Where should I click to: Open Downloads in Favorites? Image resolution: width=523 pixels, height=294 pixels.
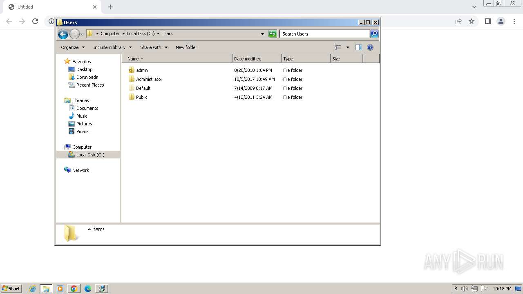(87, 77)
